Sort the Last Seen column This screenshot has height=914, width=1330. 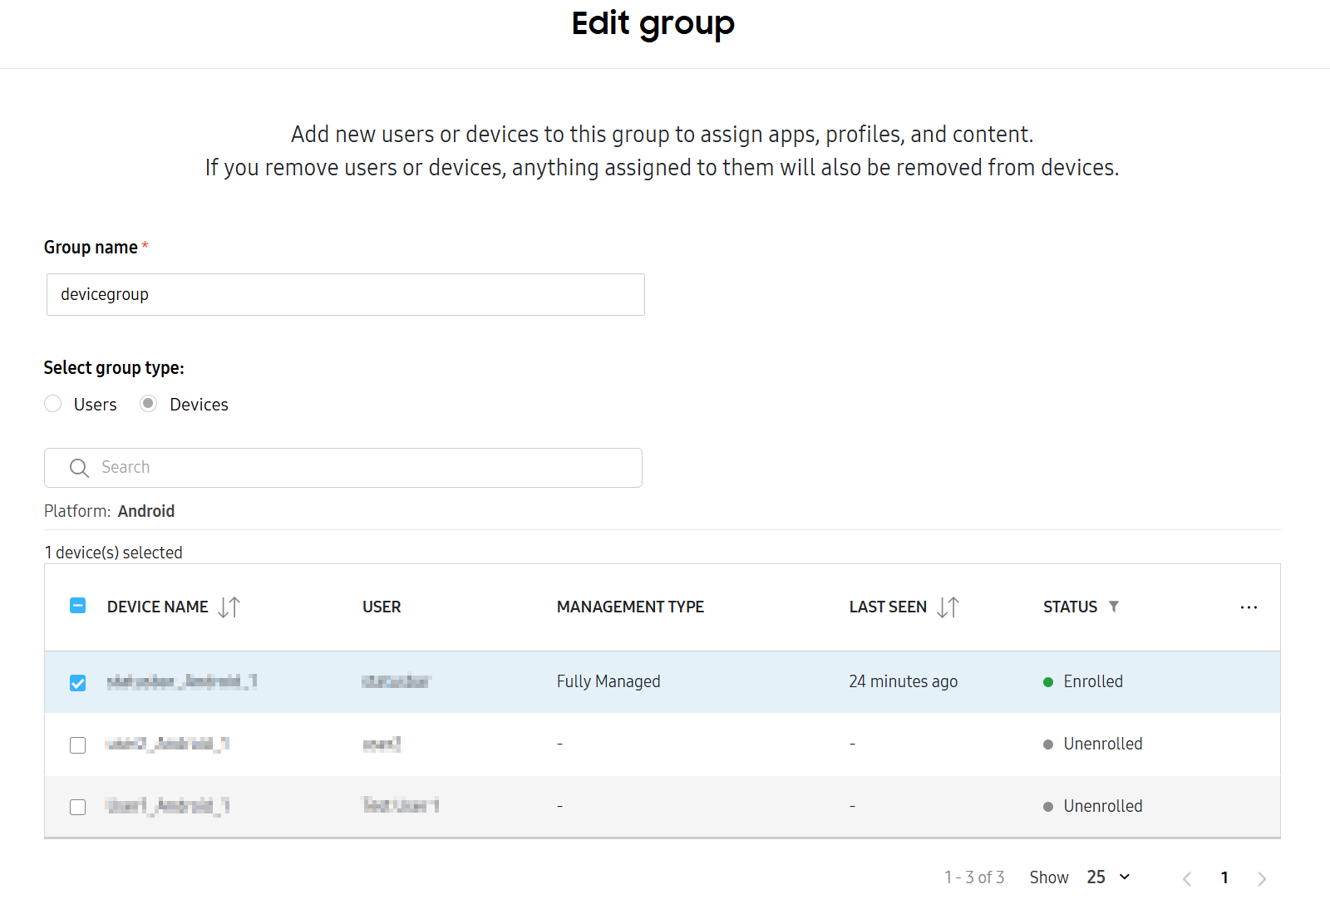[x=948, y=607]
